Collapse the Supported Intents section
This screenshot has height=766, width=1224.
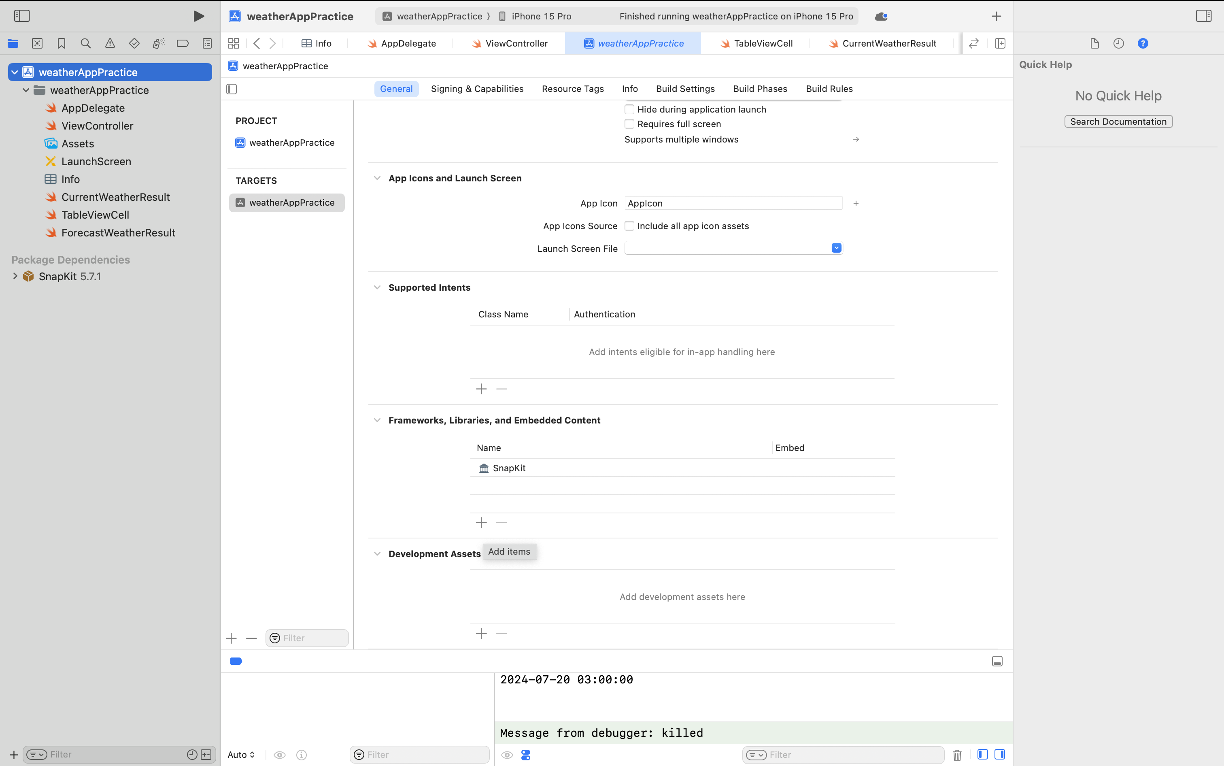coord(377,288)
